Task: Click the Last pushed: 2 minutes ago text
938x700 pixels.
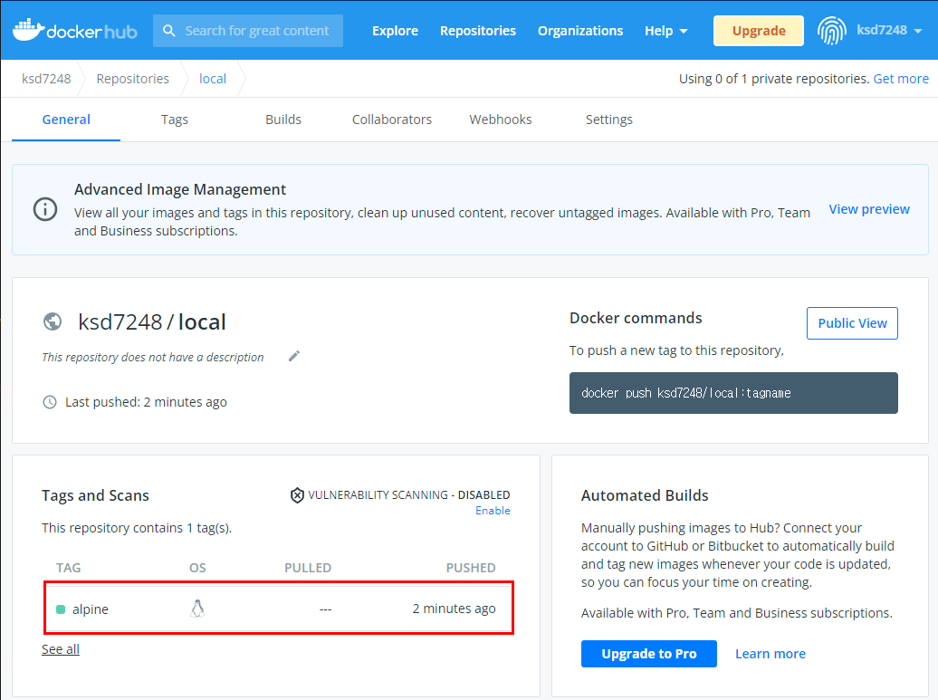Action: pos(146,402)
